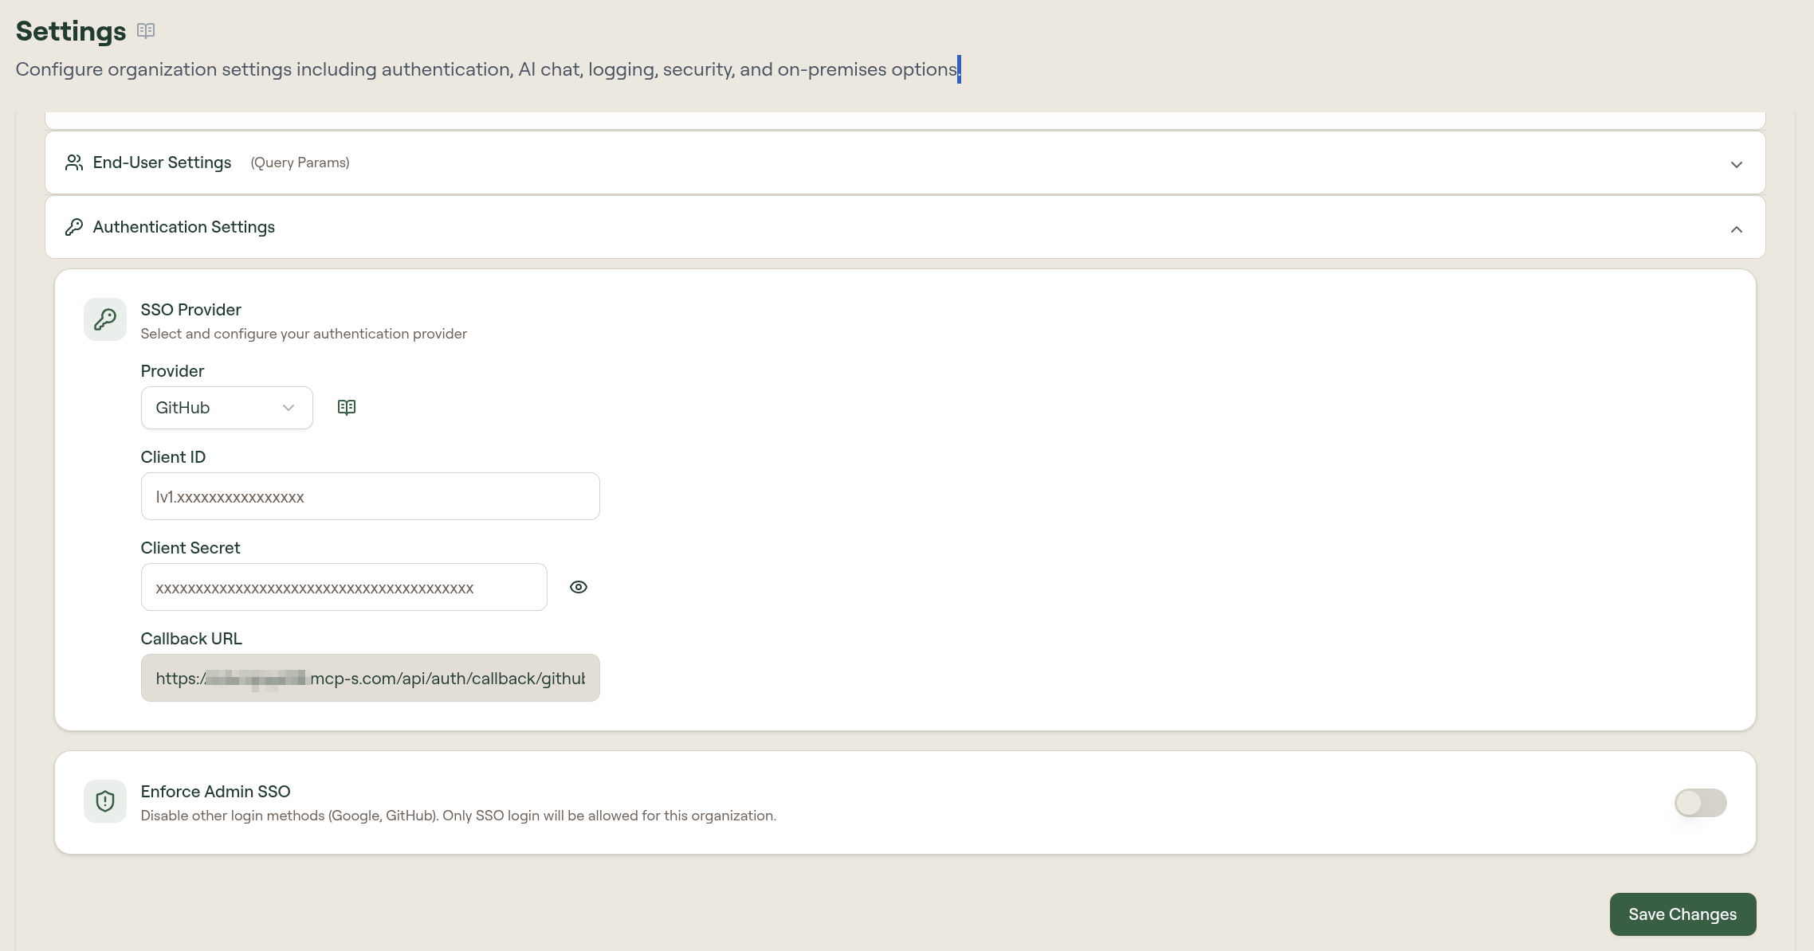This screenshot has width=1814, height=951.
Task: Click the Enforce Admin SSO heading
Action: [215, 792]
